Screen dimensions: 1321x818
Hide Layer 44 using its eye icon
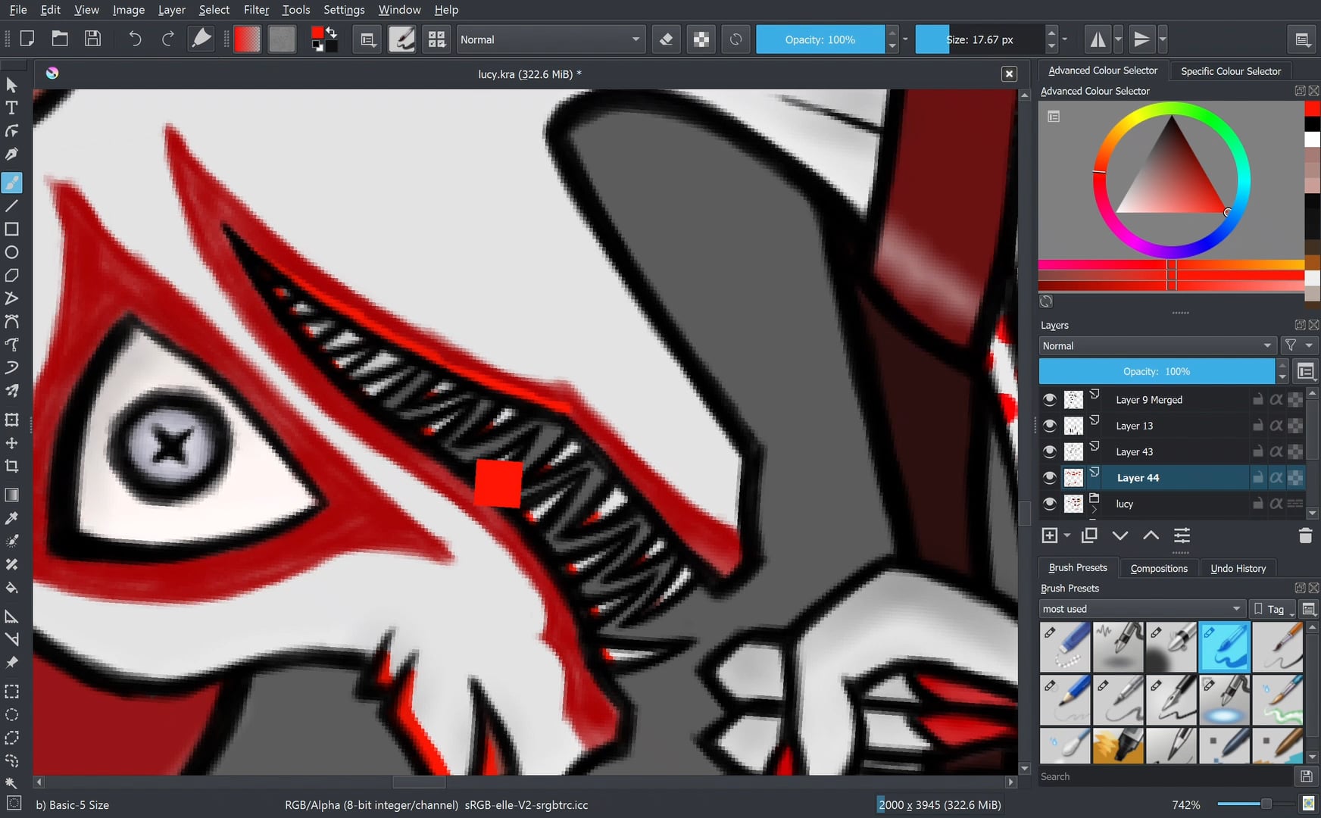point(1049,478)
